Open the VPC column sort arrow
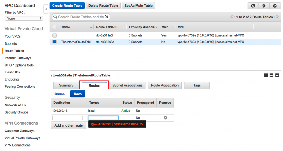283x151 pixels. point(251,27)
